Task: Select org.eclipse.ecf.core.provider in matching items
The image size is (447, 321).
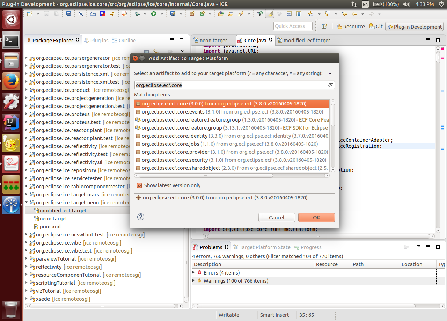Action: pos(232,152)
